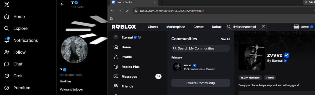Open Explore in the X sidebar
Image resolution: width=315 pixels, height=95 pixels.
pyautogui.click(x=16, y=28)
